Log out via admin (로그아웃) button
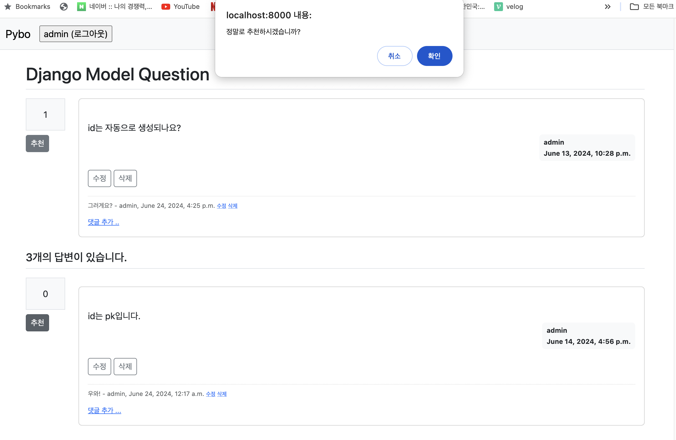This screenshot has width=676, height=440. coord(75,34)
